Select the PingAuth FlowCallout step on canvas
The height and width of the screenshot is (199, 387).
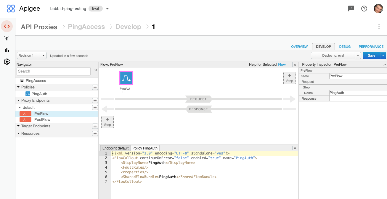126,78
